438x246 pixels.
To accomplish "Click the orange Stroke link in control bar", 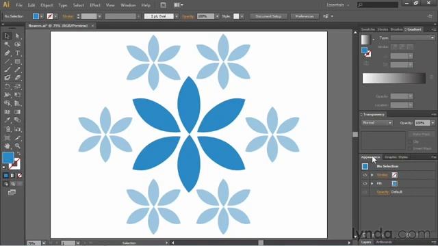I will click(68, 16).
